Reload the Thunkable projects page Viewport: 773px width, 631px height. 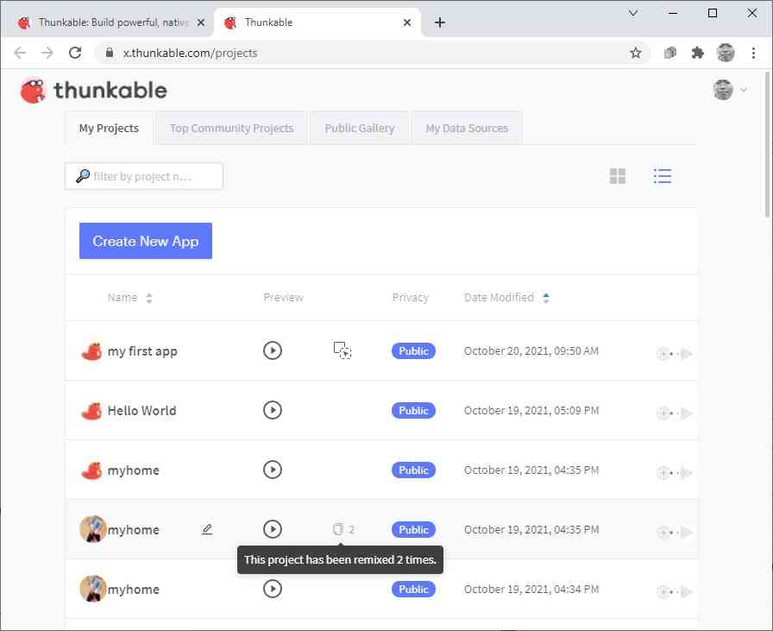click(x=75, y=53)
